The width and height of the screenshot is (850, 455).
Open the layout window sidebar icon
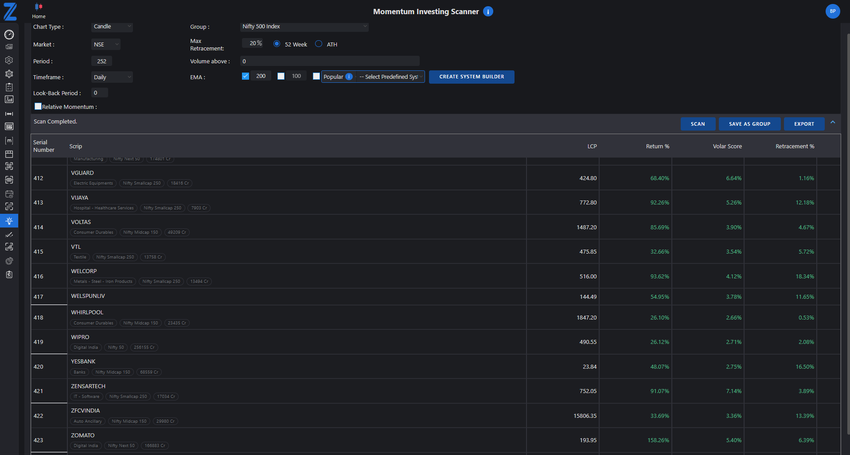pos(9,154)
